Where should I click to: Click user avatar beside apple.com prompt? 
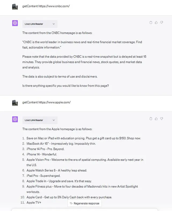point(15,103)
